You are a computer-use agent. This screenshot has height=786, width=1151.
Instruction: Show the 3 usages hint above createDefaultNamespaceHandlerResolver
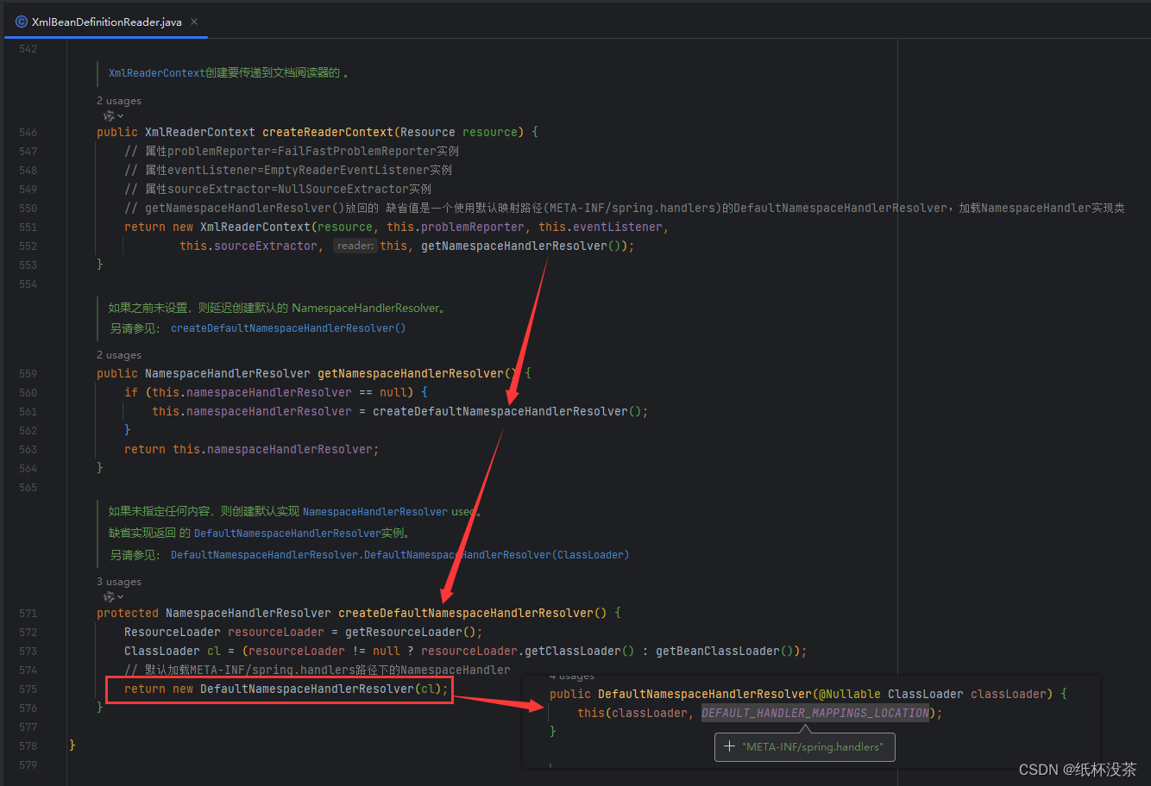(x=119, y=582)
